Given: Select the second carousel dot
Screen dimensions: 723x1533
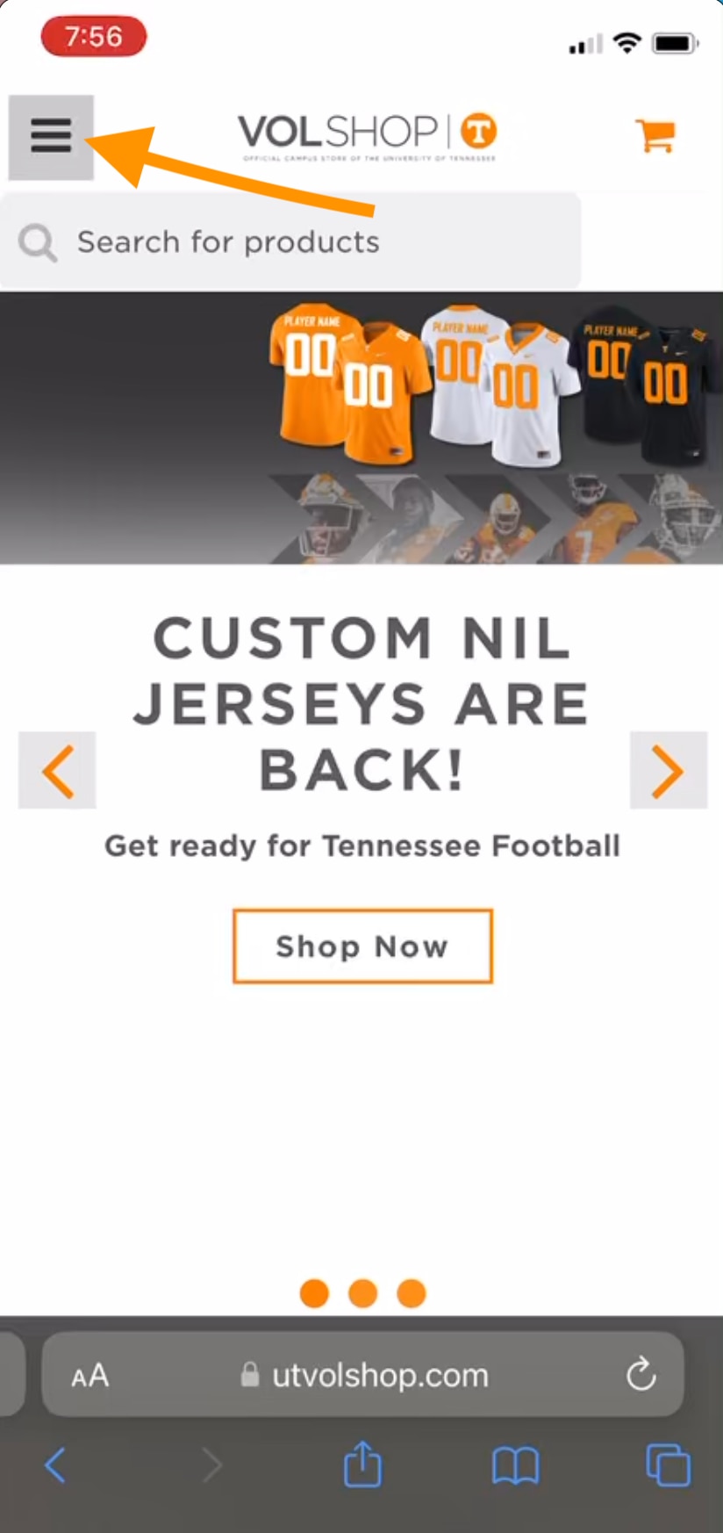Looking at the screenshot, I should pos(362,1293).
